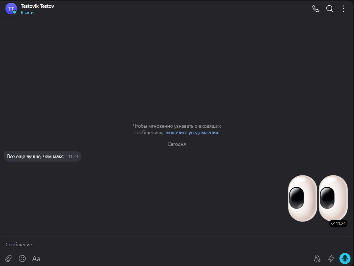Attach a file with the paperclip icon

[x=8, y=259]
